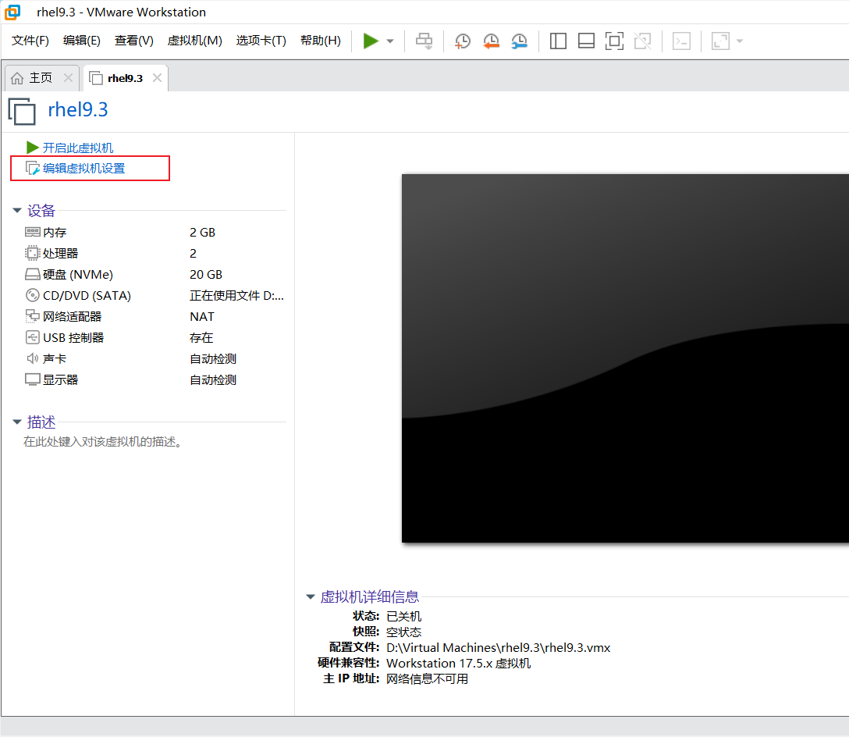Collapse the 描述 section

[x=17, y=422]
